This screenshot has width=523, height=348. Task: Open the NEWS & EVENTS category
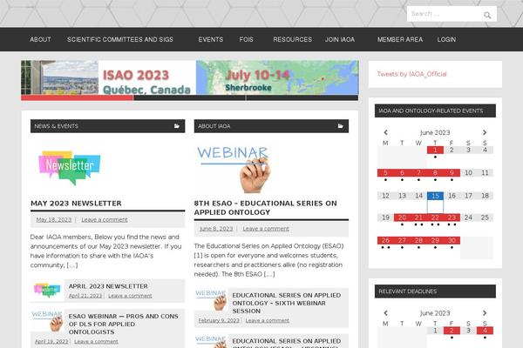point(57,126)
